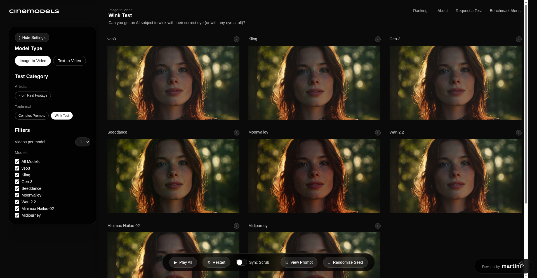The height and width of the screenshot is (278, 537).
Task: Uncheck the All Models checkbox
Action: click(17, 162)
